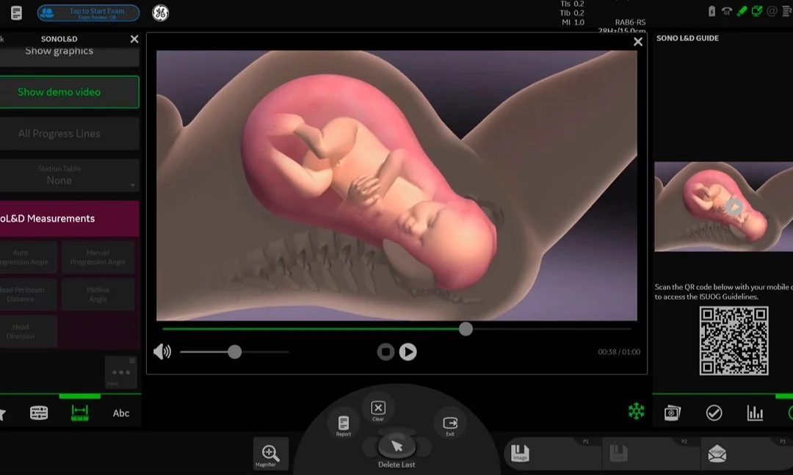Image resolution: width=793 pixels, height=475 pixels.
Task: Click the checkmark circle icon
Action: coord(714,413)
